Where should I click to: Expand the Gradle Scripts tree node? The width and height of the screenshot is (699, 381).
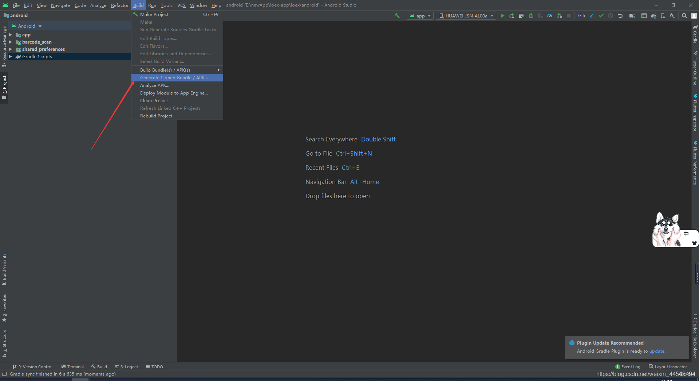coord(11,57)
